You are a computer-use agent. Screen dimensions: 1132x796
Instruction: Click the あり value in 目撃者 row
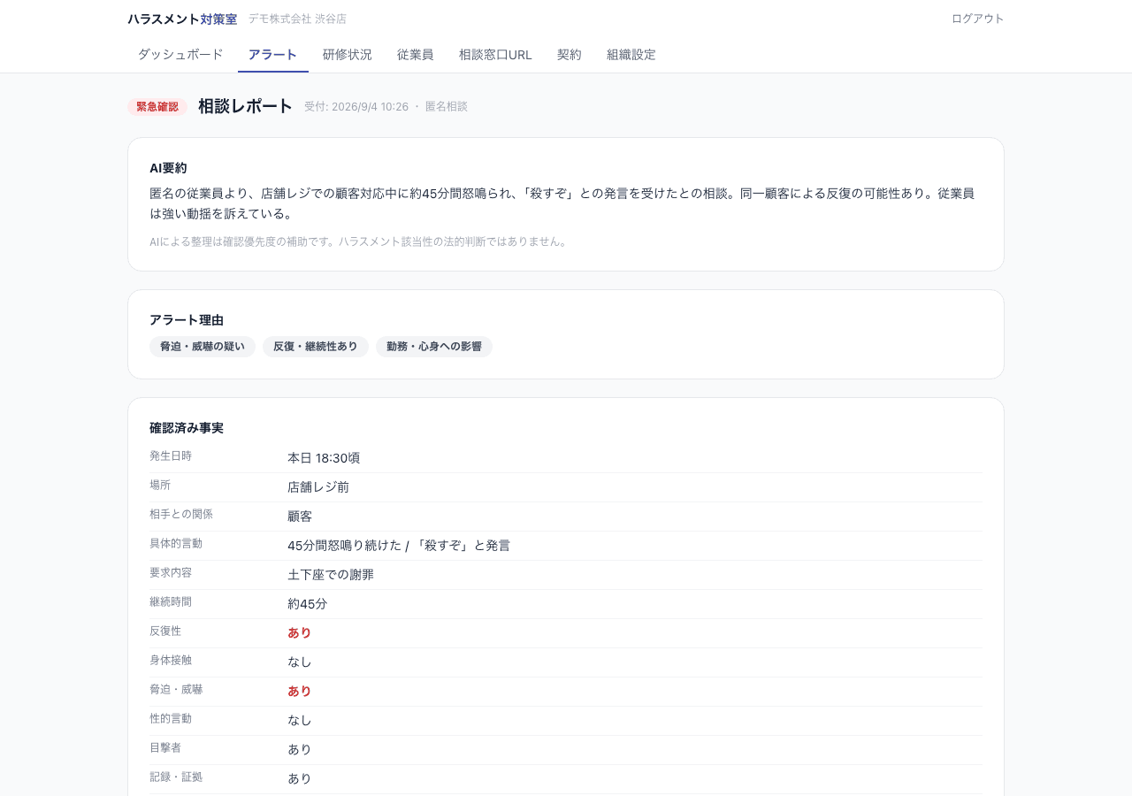pos(300,749)
